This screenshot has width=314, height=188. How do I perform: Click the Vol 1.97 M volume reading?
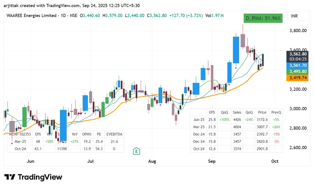click(214, 16)
